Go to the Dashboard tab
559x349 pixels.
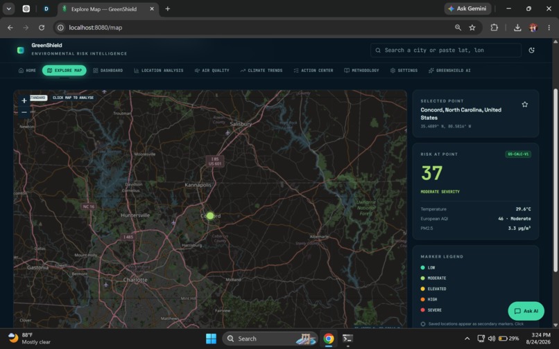(108, 71)
